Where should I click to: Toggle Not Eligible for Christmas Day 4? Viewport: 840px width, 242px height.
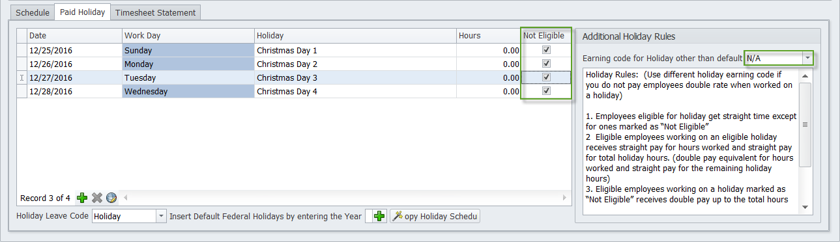pyautogui.click(x=547, y=91)
